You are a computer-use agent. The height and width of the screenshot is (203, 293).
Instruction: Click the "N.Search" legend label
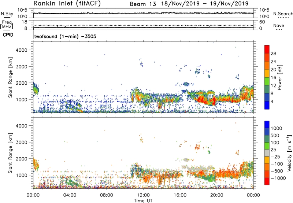point(283,14)
